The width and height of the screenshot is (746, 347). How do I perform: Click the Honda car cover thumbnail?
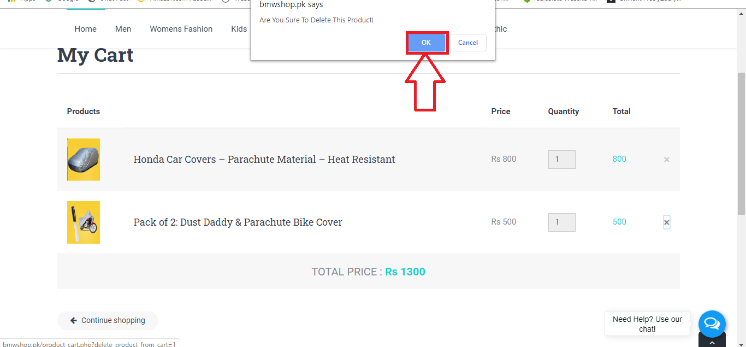pos(84,160)
